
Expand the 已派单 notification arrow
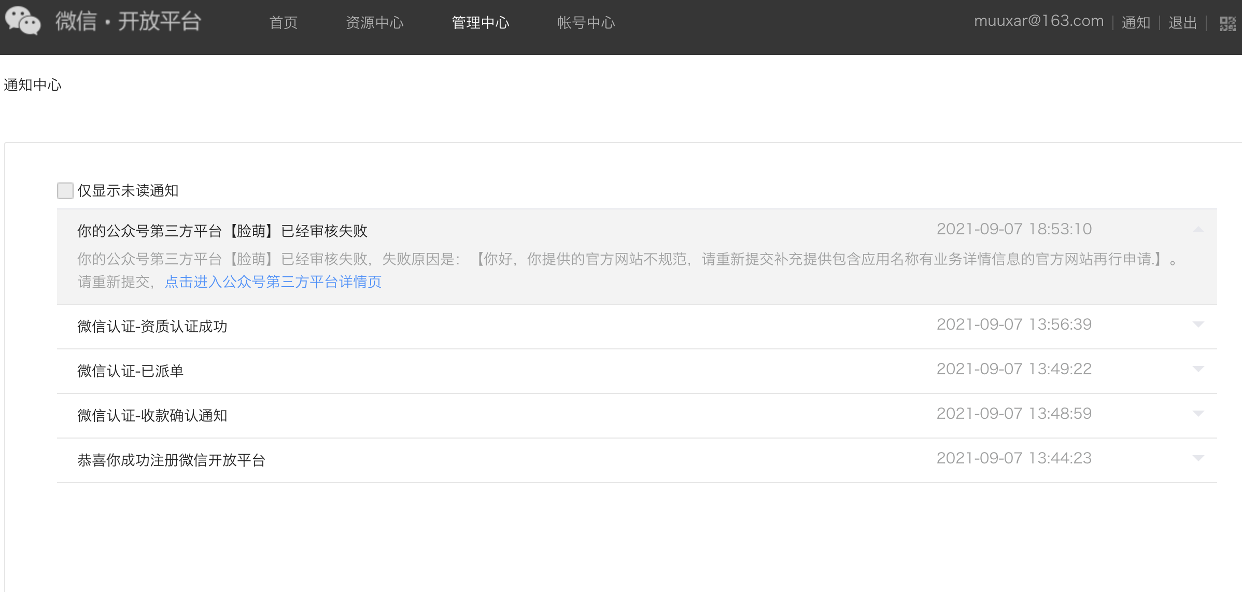pyautogui.click(x=1198, y=369)
